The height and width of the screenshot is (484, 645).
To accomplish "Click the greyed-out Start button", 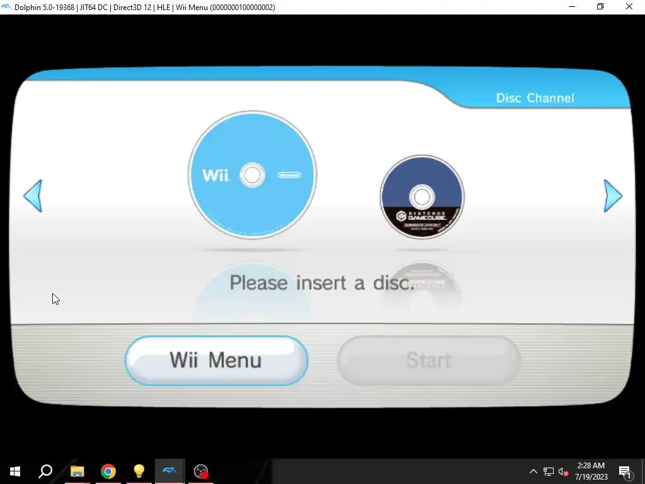I will (428, 360).
